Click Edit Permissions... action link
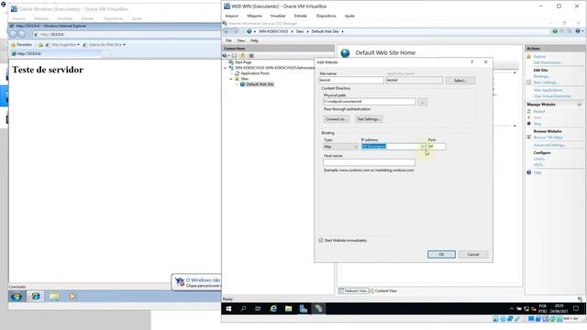Viewport: 587px width, 330px height. pos(548,62)
